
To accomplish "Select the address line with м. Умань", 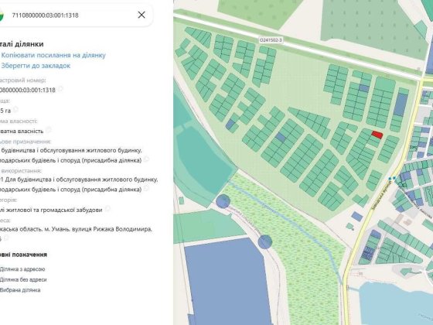I will tap(76, 229).
